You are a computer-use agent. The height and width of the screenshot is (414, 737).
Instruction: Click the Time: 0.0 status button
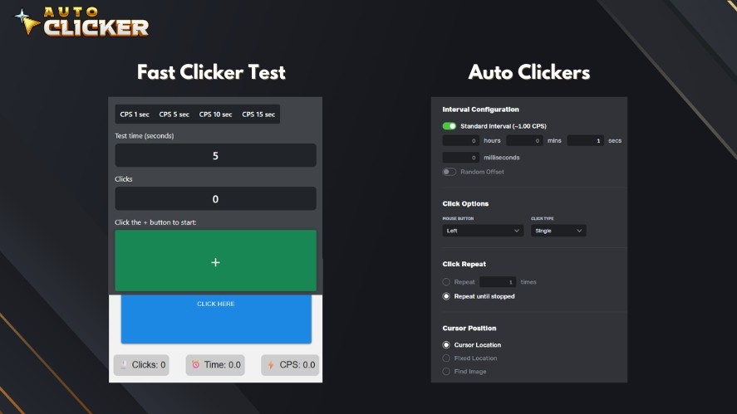point(215,365)
